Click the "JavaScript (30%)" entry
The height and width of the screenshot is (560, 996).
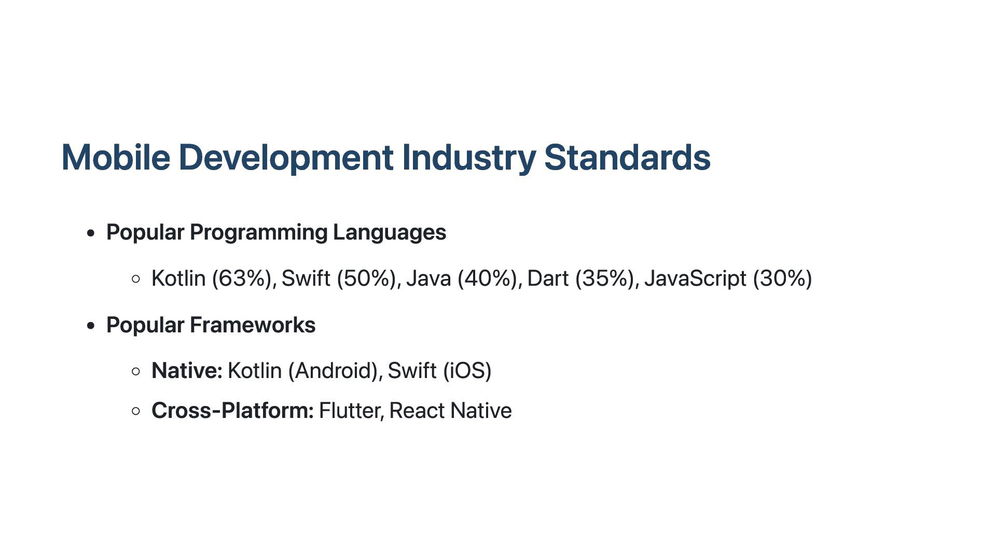pos(728,278)
